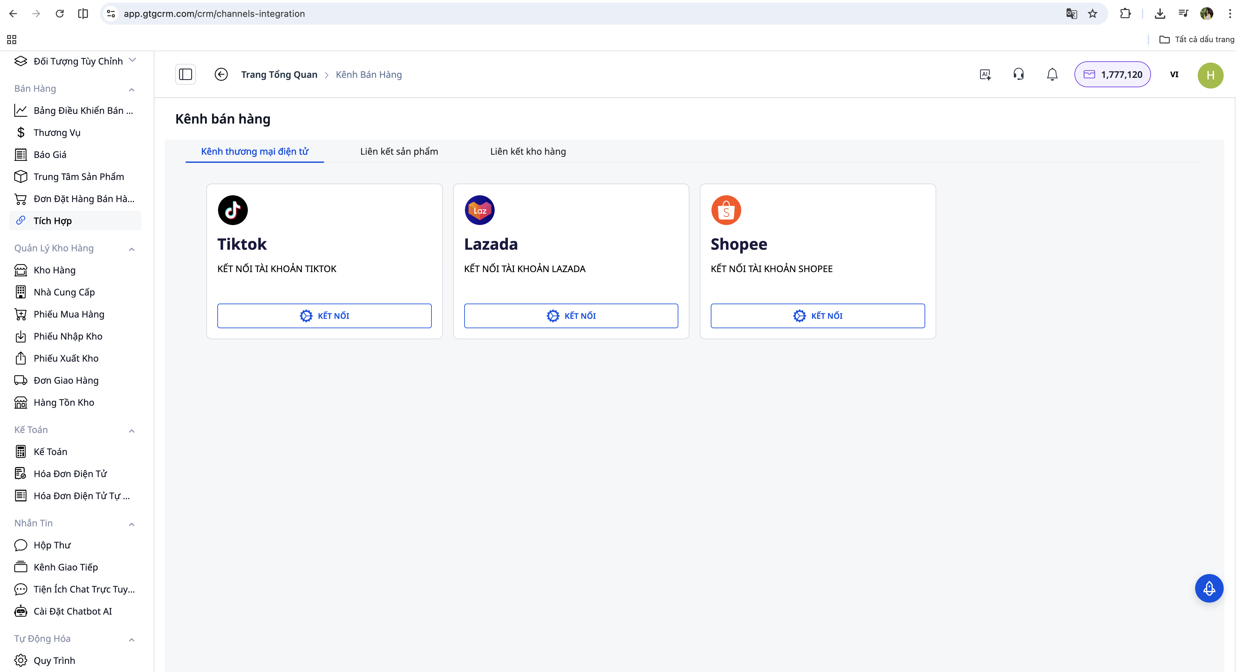Open the notifications bell
The image size is (1236, 672).
pos(1052,74)
